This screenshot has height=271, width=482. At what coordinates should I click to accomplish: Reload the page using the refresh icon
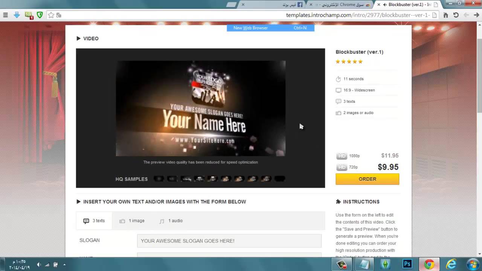tap(456, 15)
